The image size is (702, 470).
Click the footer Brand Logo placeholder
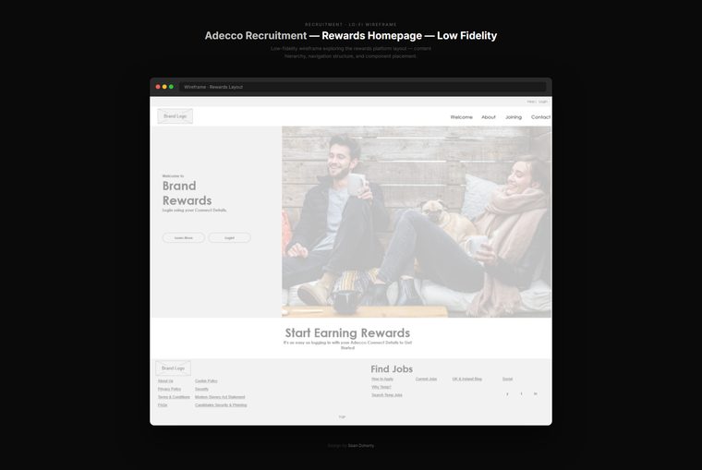click(174, 368)
